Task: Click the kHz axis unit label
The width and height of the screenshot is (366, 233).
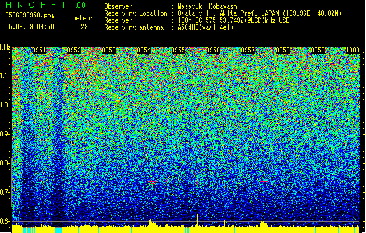Action: coord(5,47)
